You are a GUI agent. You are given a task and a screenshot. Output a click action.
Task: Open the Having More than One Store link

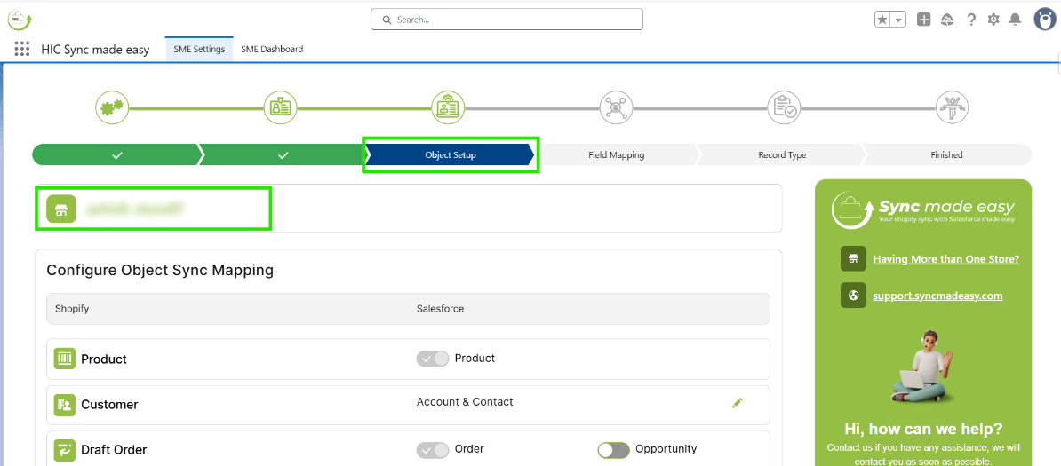point(945,259)
